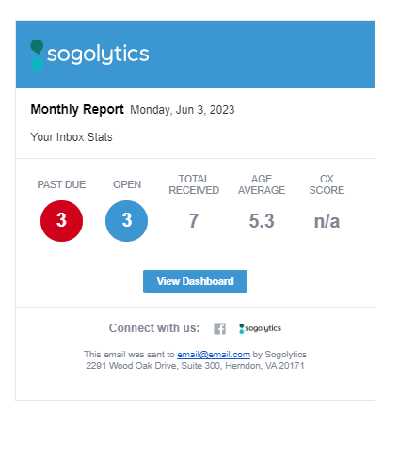Click the Your Inbox Stats text
The image size is (399, 459).
[x=72, y=137]
